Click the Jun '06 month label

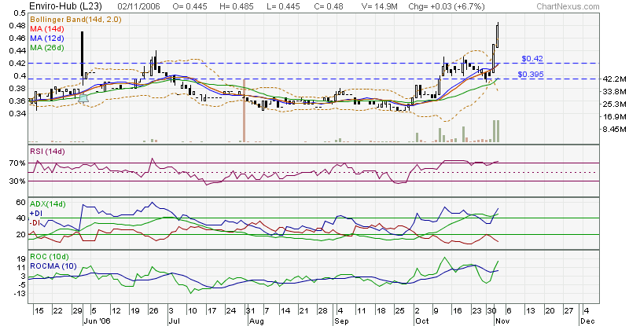[x=97, y=321]
